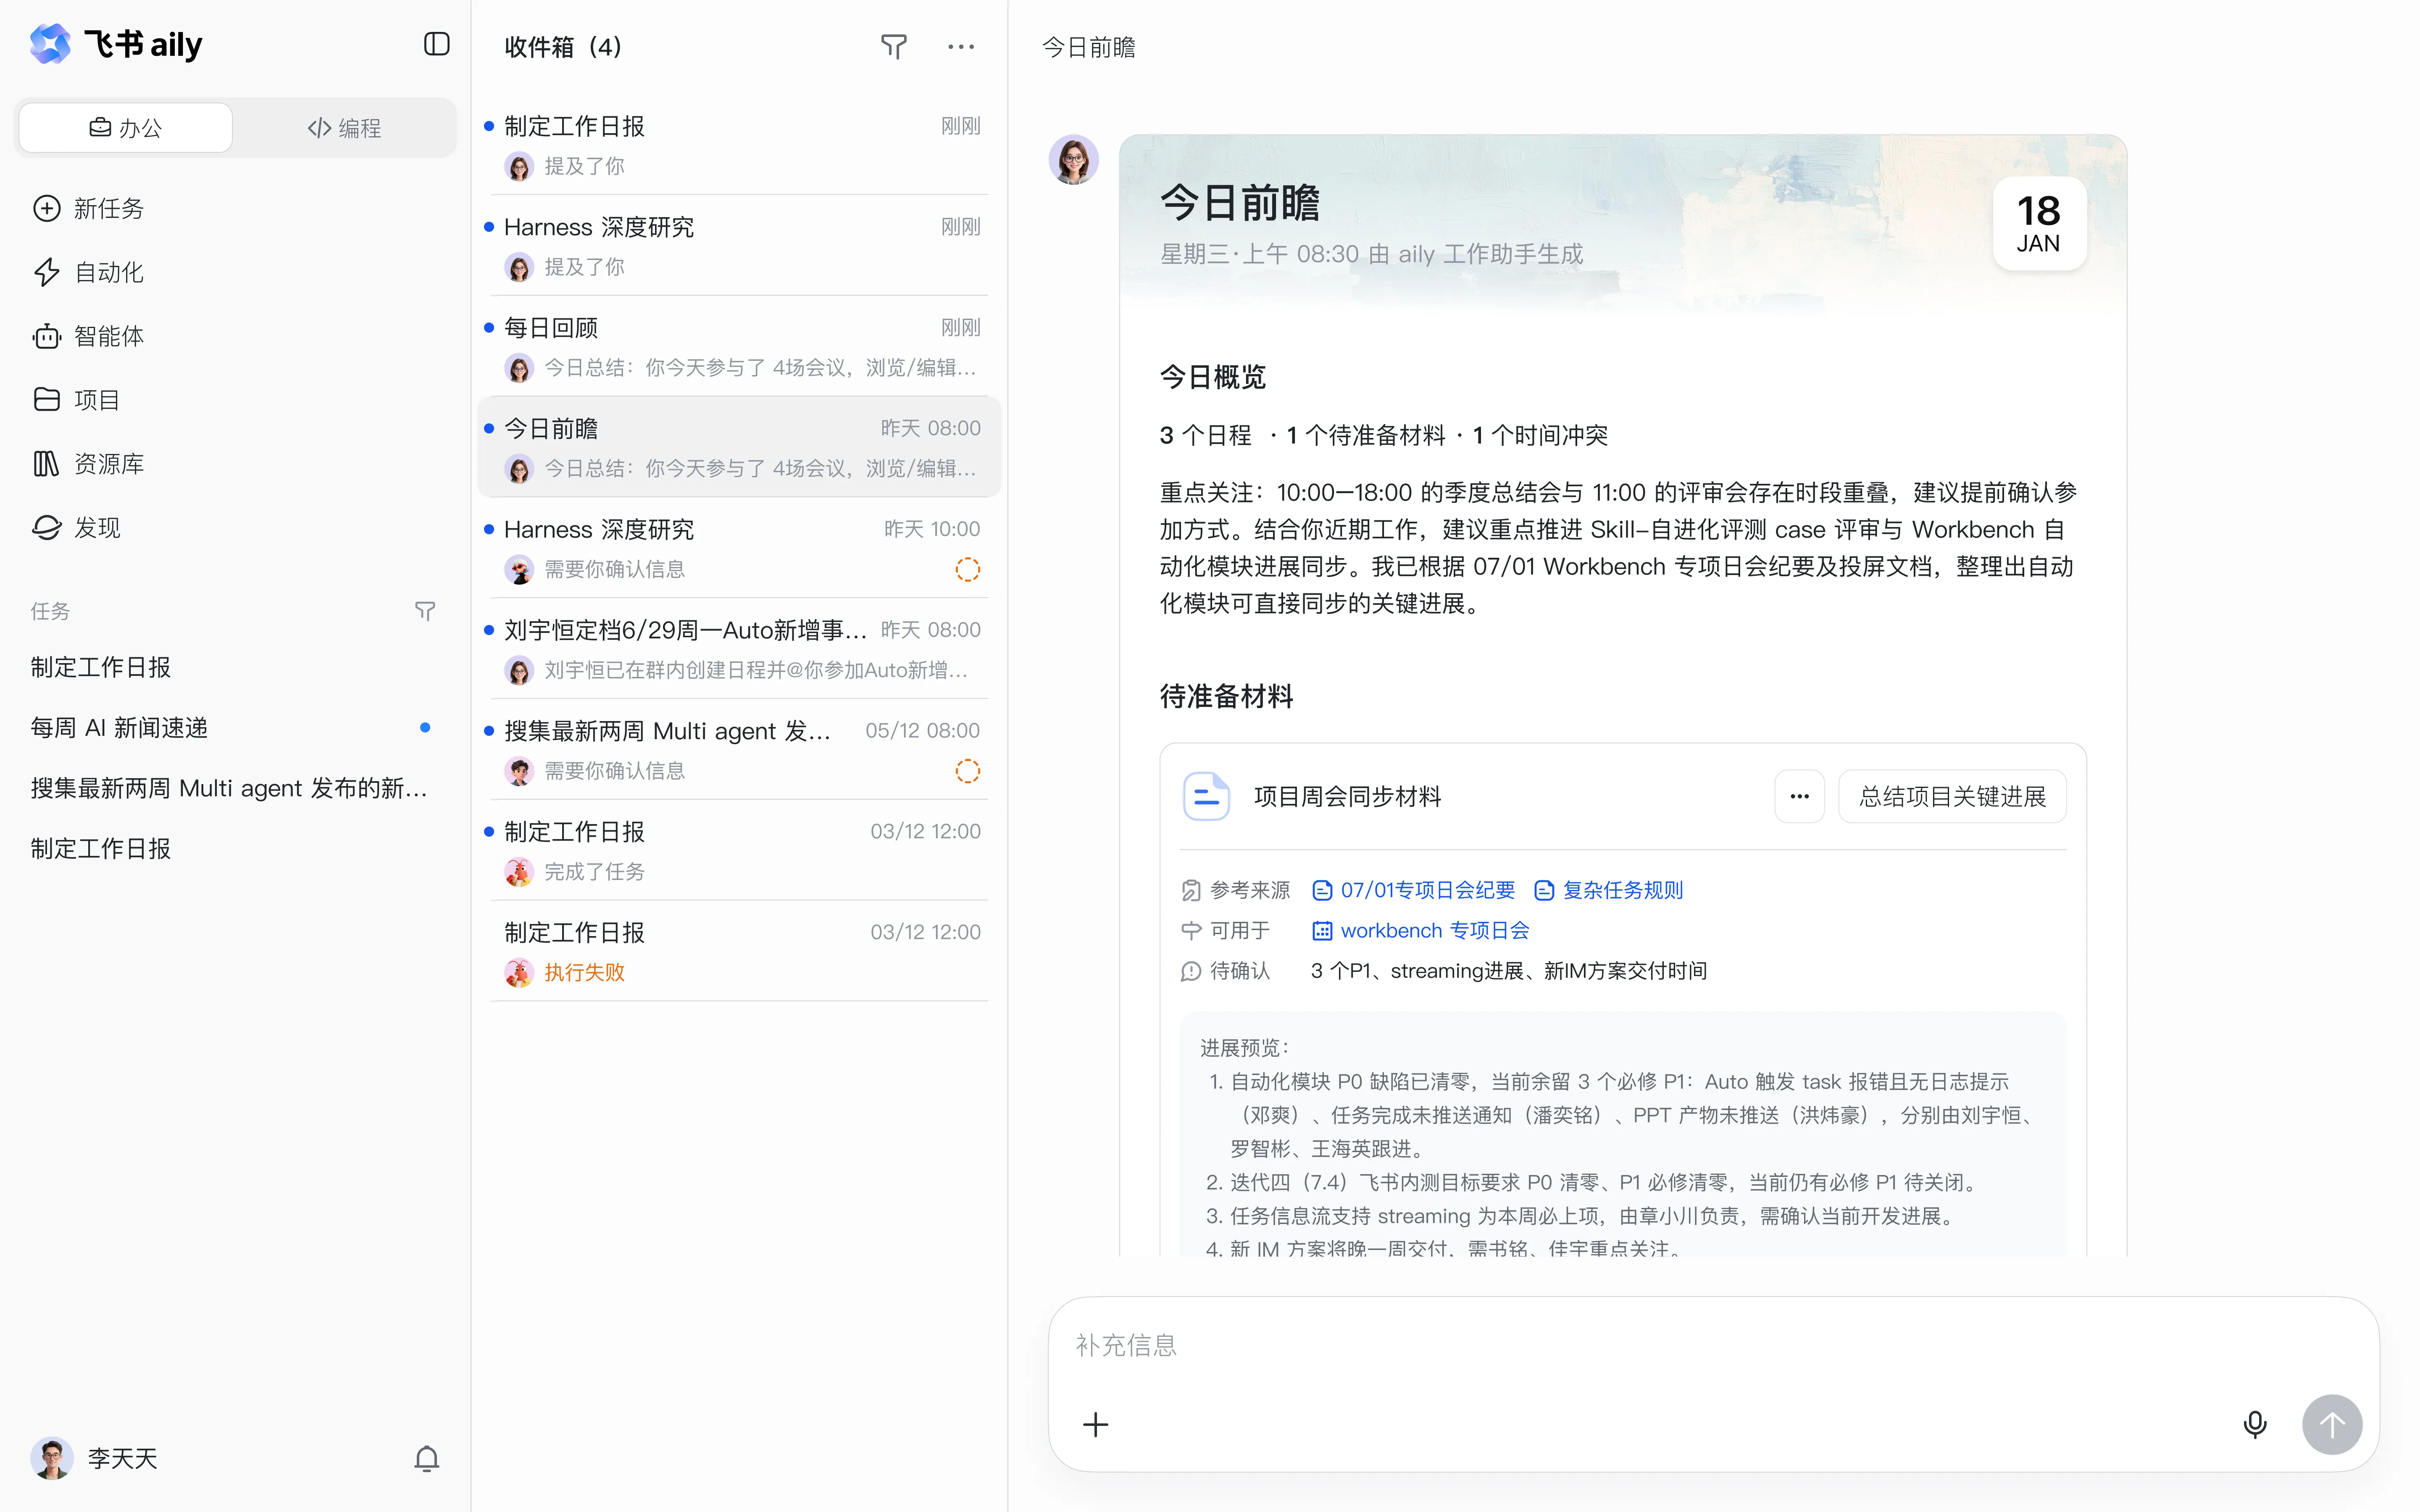Click the inbox filter icon

[894, 47]
